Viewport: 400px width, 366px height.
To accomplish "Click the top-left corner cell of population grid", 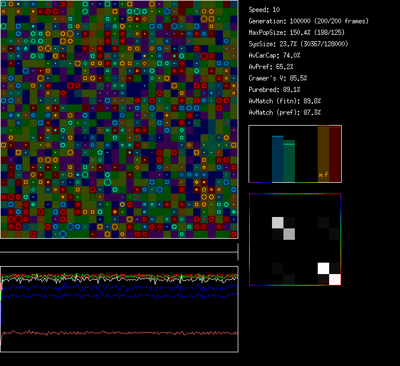I will click(3, 4).
